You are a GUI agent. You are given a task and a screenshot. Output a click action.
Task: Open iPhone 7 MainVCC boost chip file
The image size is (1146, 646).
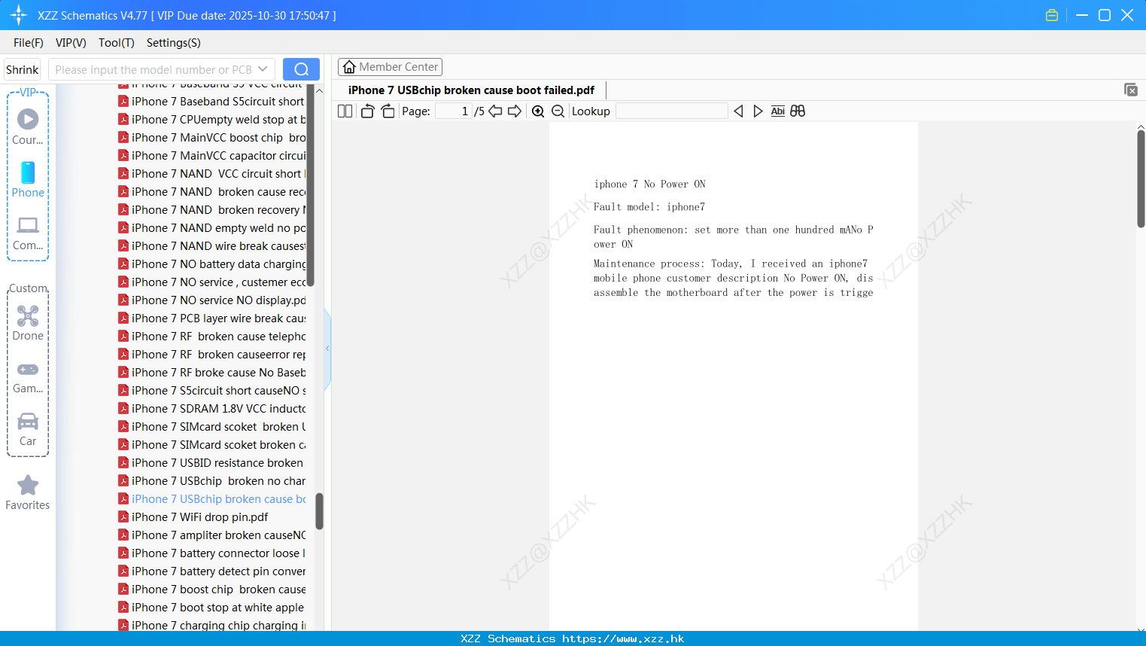(x=211, y=138)
